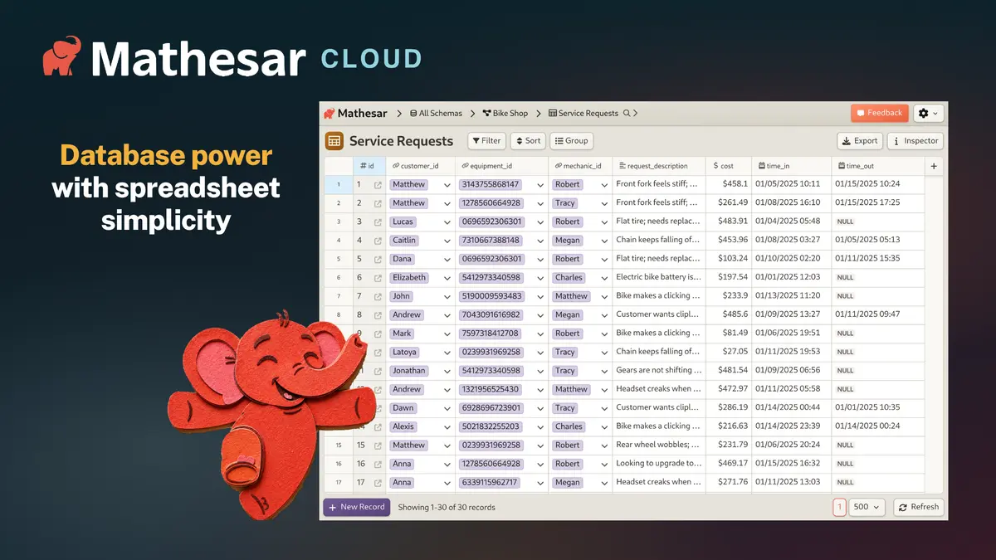The image size is (996, 560).
Task: Open the record for row id 3
Action: coord(378,222)
